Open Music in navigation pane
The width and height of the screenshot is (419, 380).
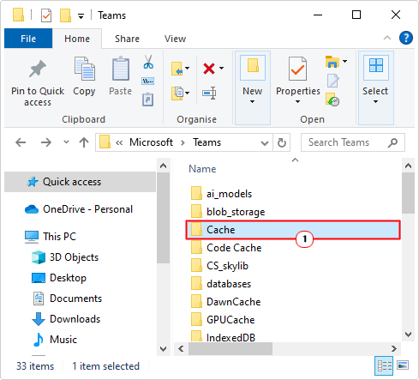coord(55,340)
